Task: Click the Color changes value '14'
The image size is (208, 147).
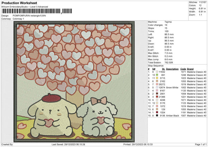Action: 166,25
